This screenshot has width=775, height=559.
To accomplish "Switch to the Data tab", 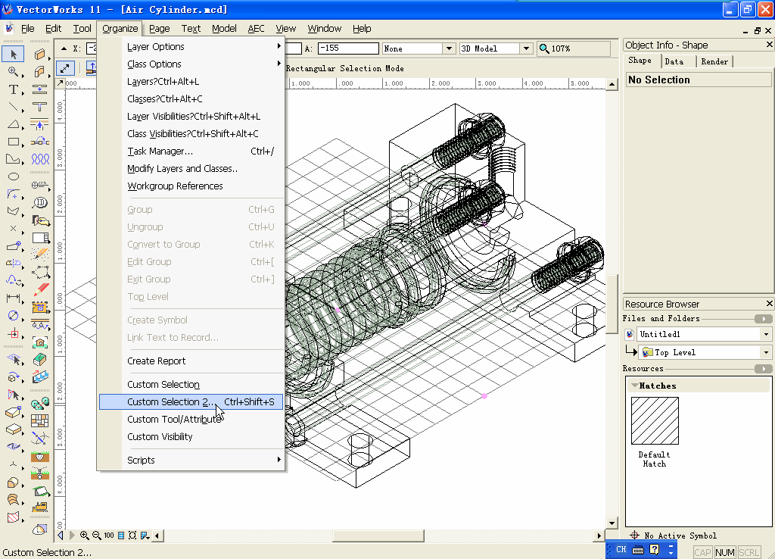I will click(674, 61).
